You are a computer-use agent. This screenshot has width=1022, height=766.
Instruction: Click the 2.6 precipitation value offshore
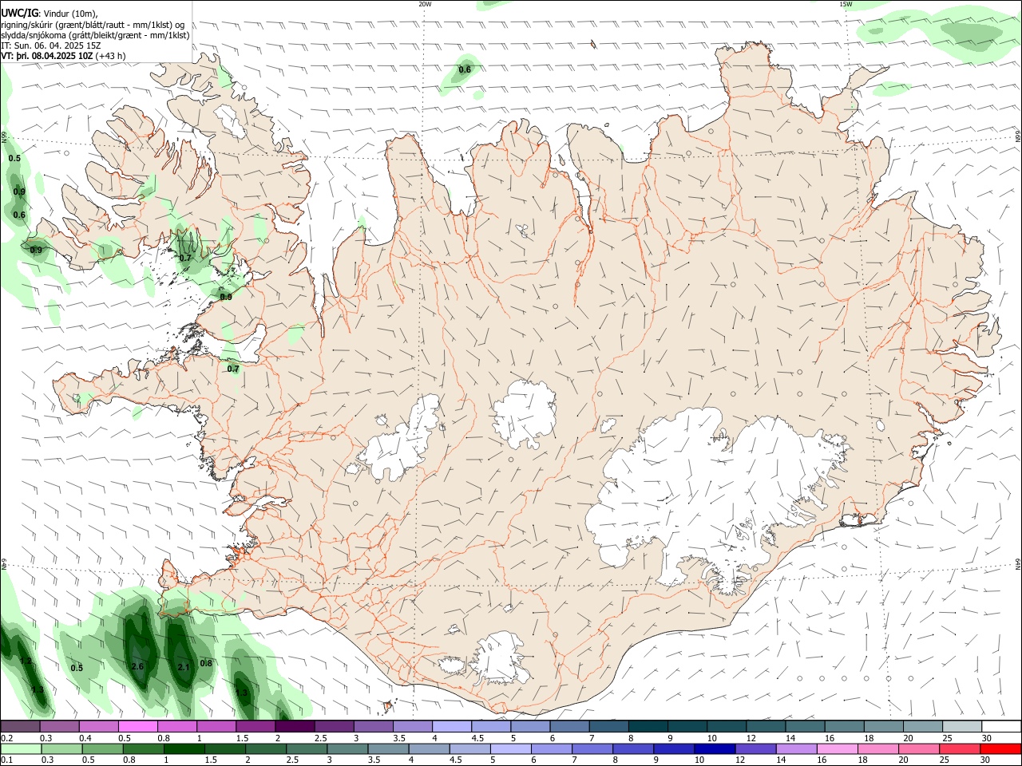click(137, 667)
